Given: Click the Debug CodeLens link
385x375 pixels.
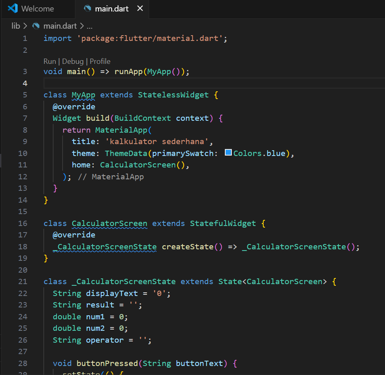Looking at the screenshot, I should [72, 61].
